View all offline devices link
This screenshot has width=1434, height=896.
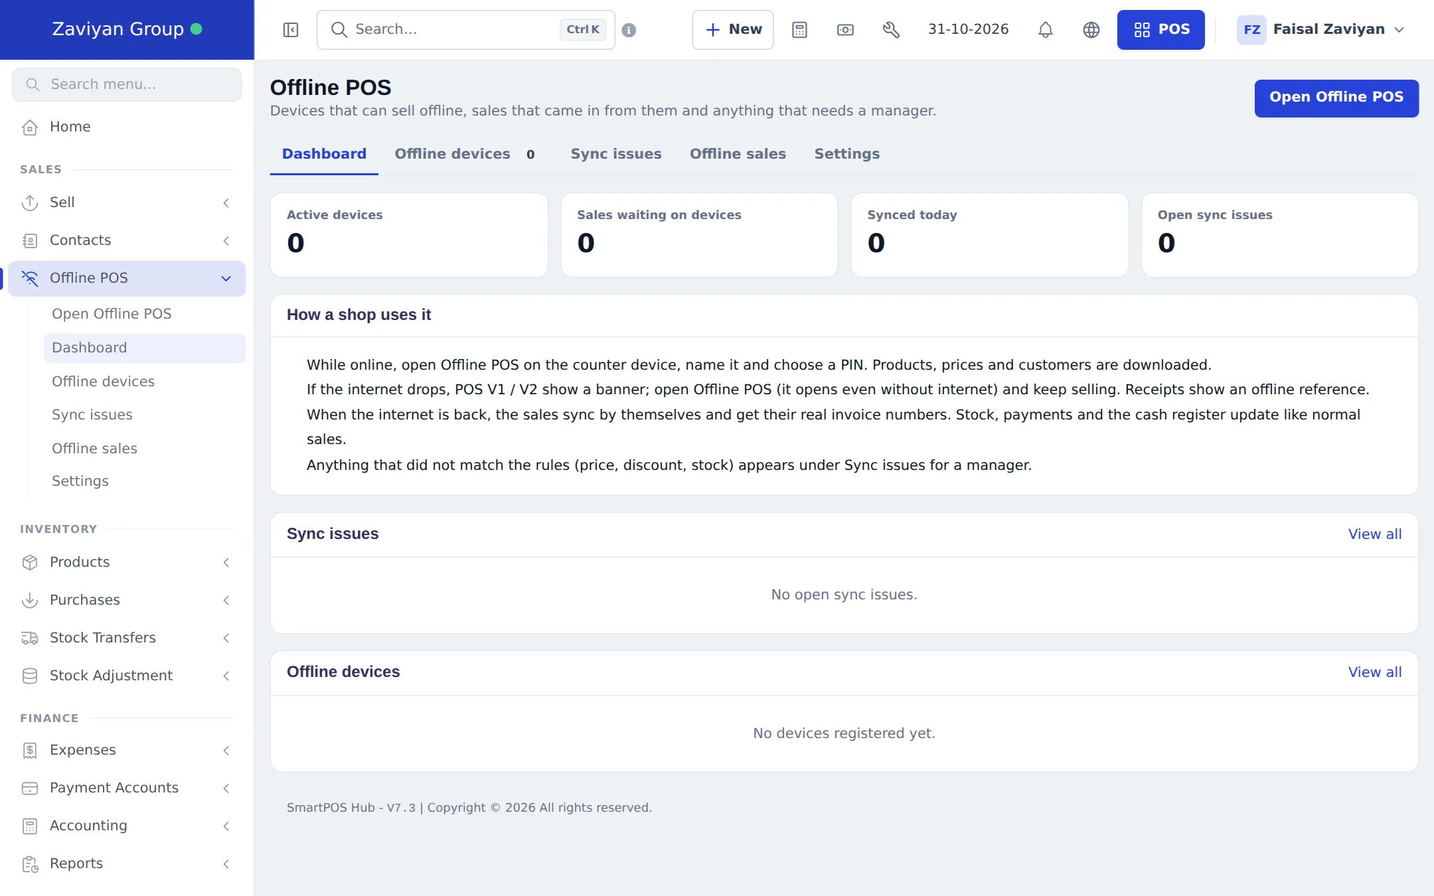[1375, 672]
